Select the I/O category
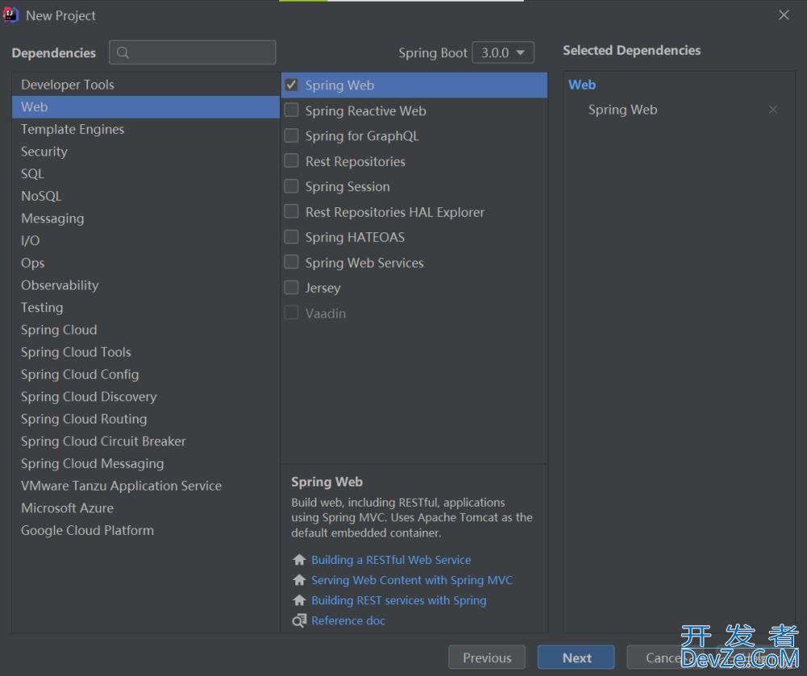Viewport: 807px width, 676px height. (145, 240)
